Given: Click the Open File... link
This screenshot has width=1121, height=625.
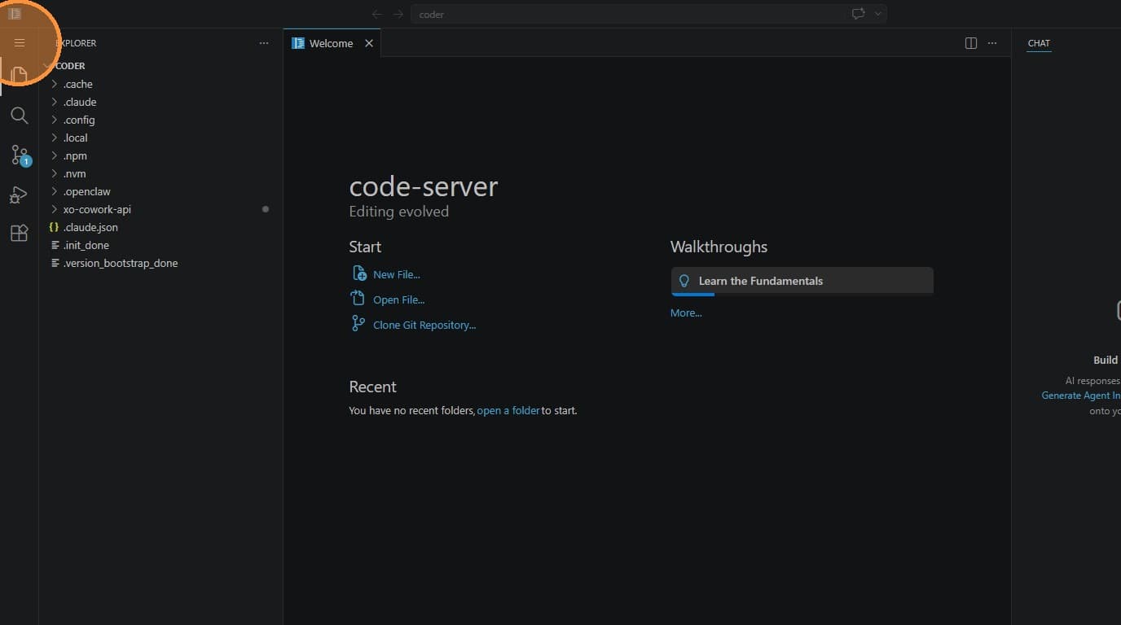Looking at the screenshot, I should [399, 299].
